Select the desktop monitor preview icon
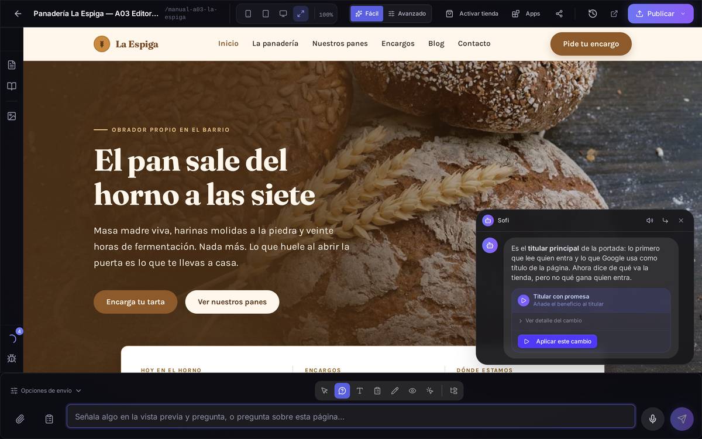 click(283, 13)
